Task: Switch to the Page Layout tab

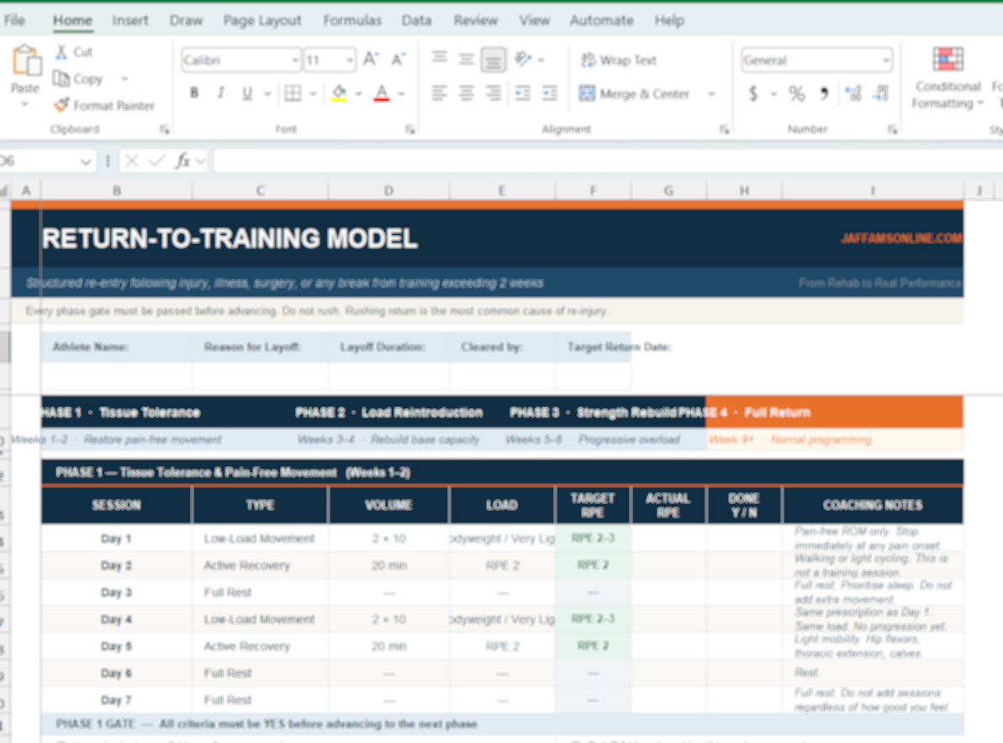Action: (x=262, y=20)
